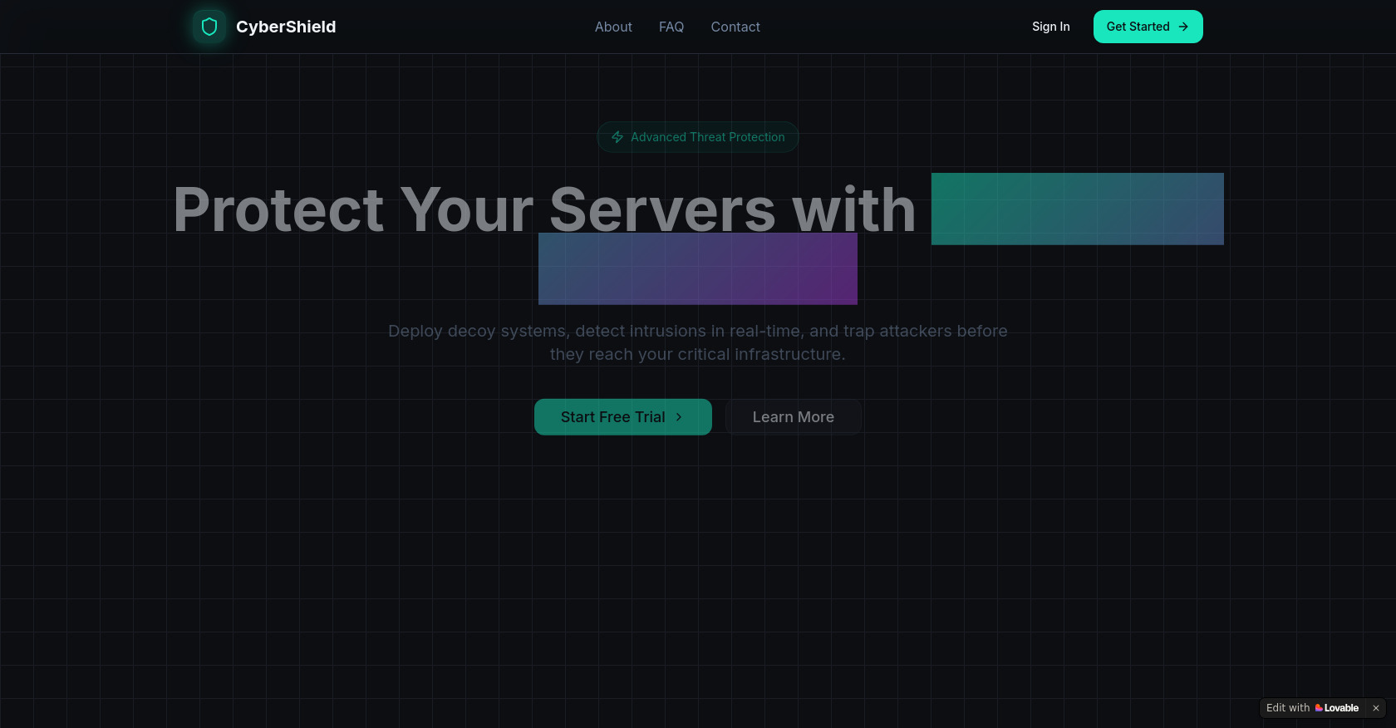The height and width of the screenshot is (728, 1396).
Task: Open the Edit with Lovable link
Action: point(1313,708)
